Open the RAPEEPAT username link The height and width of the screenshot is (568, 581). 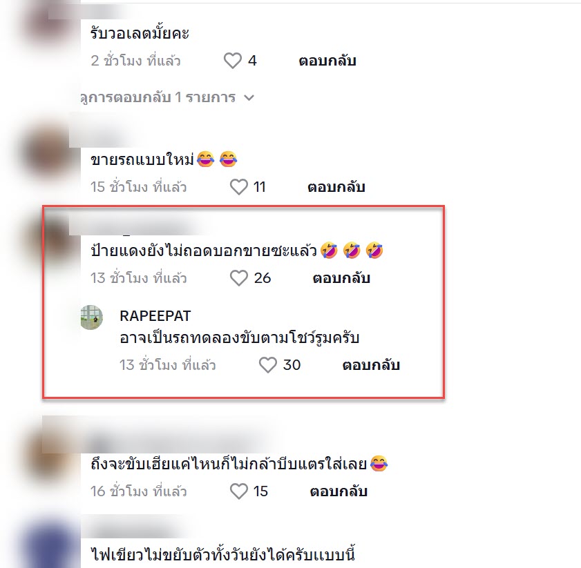tap(155, 316)
